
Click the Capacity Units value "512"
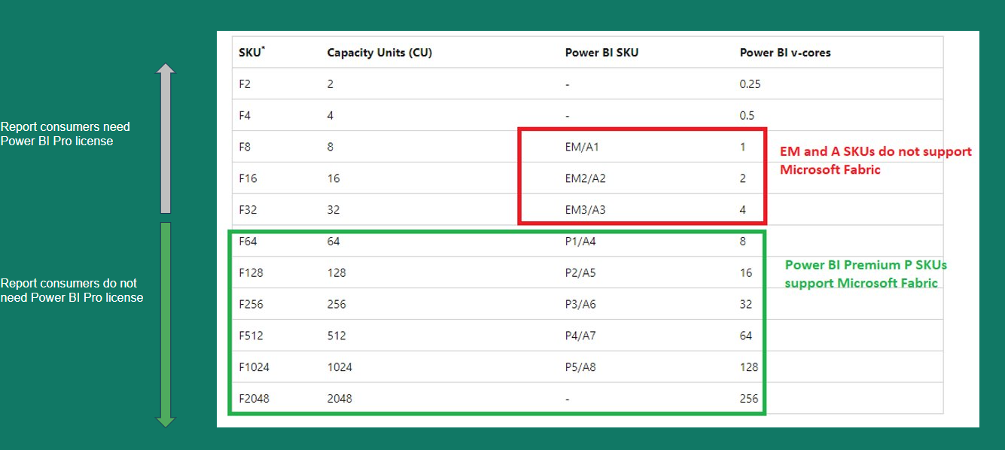336,336
